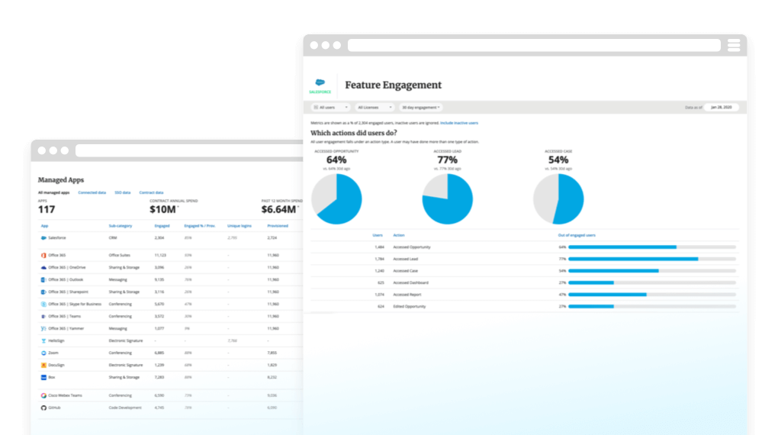
Task: Click the $6.64M past 12 month spend value
Action: point(278,210)
